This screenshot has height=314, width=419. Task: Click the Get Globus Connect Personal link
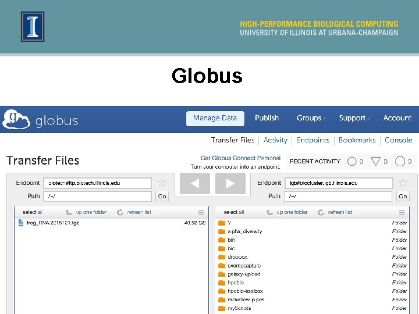(240, 158)
